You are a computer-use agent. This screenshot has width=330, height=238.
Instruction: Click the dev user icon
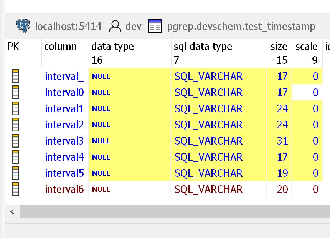(x=115, y=26)
